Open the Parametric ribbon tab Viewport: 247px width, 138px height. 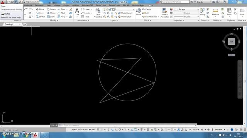point(39,5)
